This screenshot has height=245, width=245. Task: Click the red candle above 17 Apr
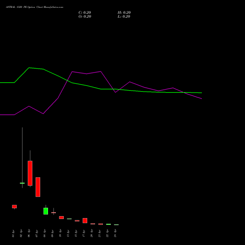click(85, 220)
